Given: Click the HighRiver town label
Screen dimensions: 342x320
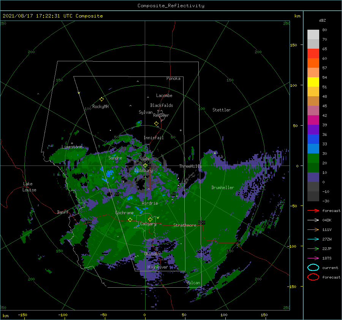Looking at the screenshot, I should tap(157, 267).
